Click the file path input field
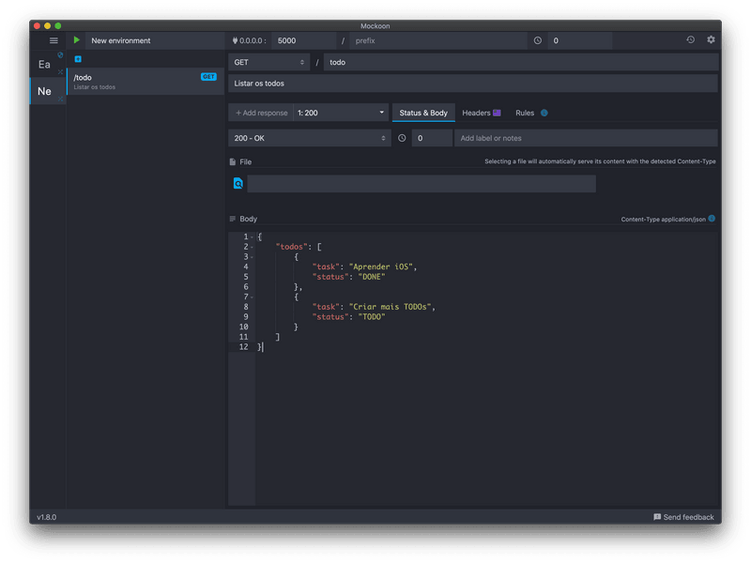 (x=421, y=183)
